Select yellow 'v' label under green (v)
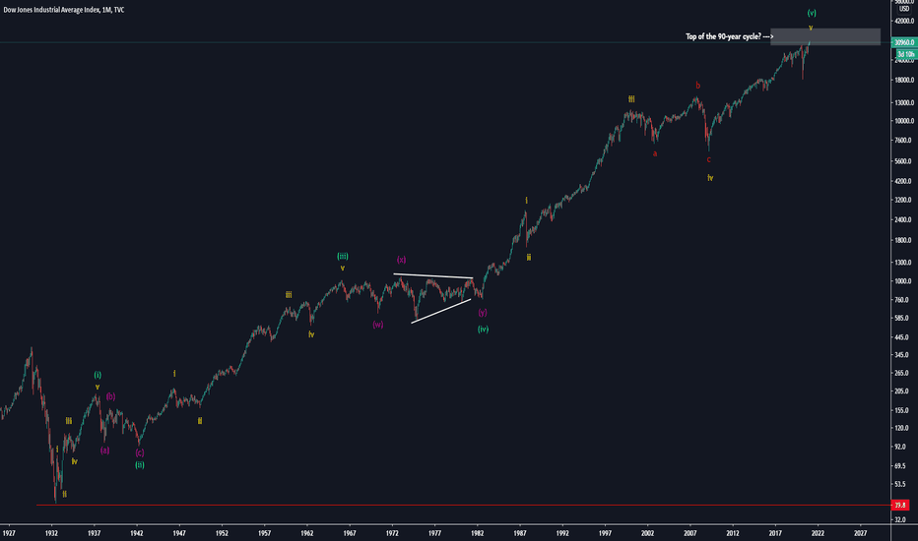Viewport: 918px width, 541px height. point(811,28)
